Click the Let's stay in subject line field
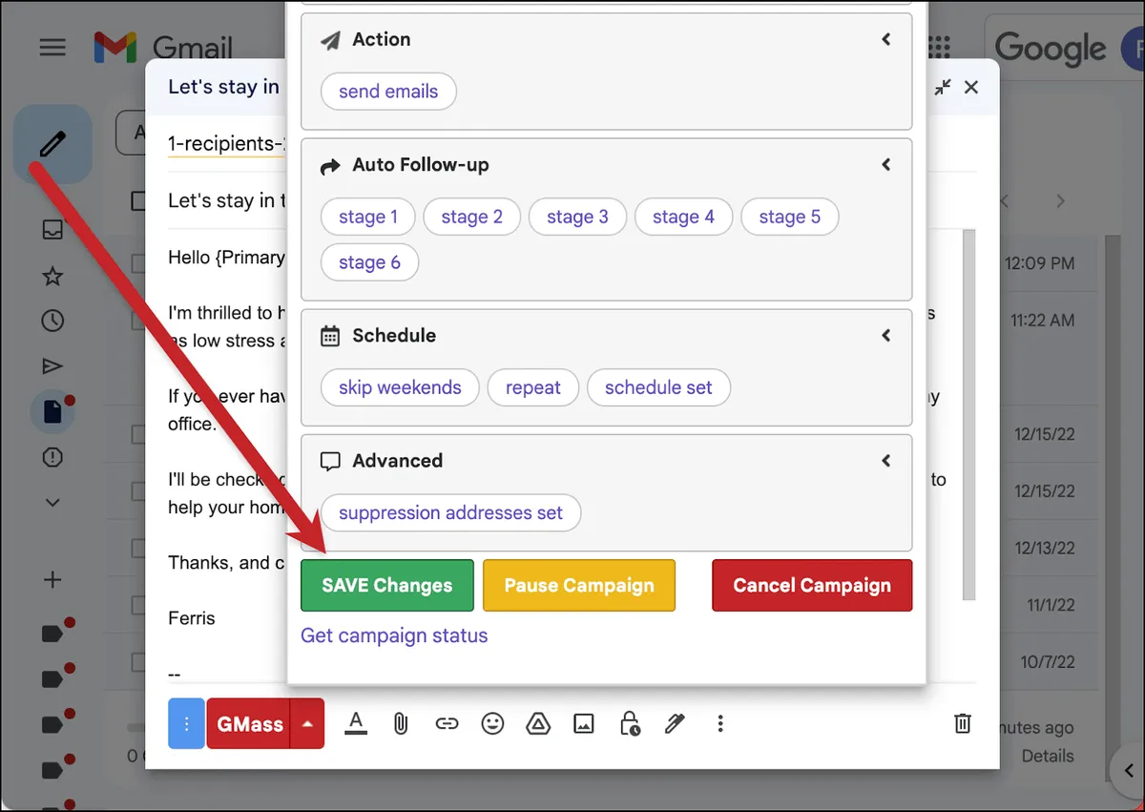The height and width of the screenshot is (812, 1145). [x=227, y=200]
